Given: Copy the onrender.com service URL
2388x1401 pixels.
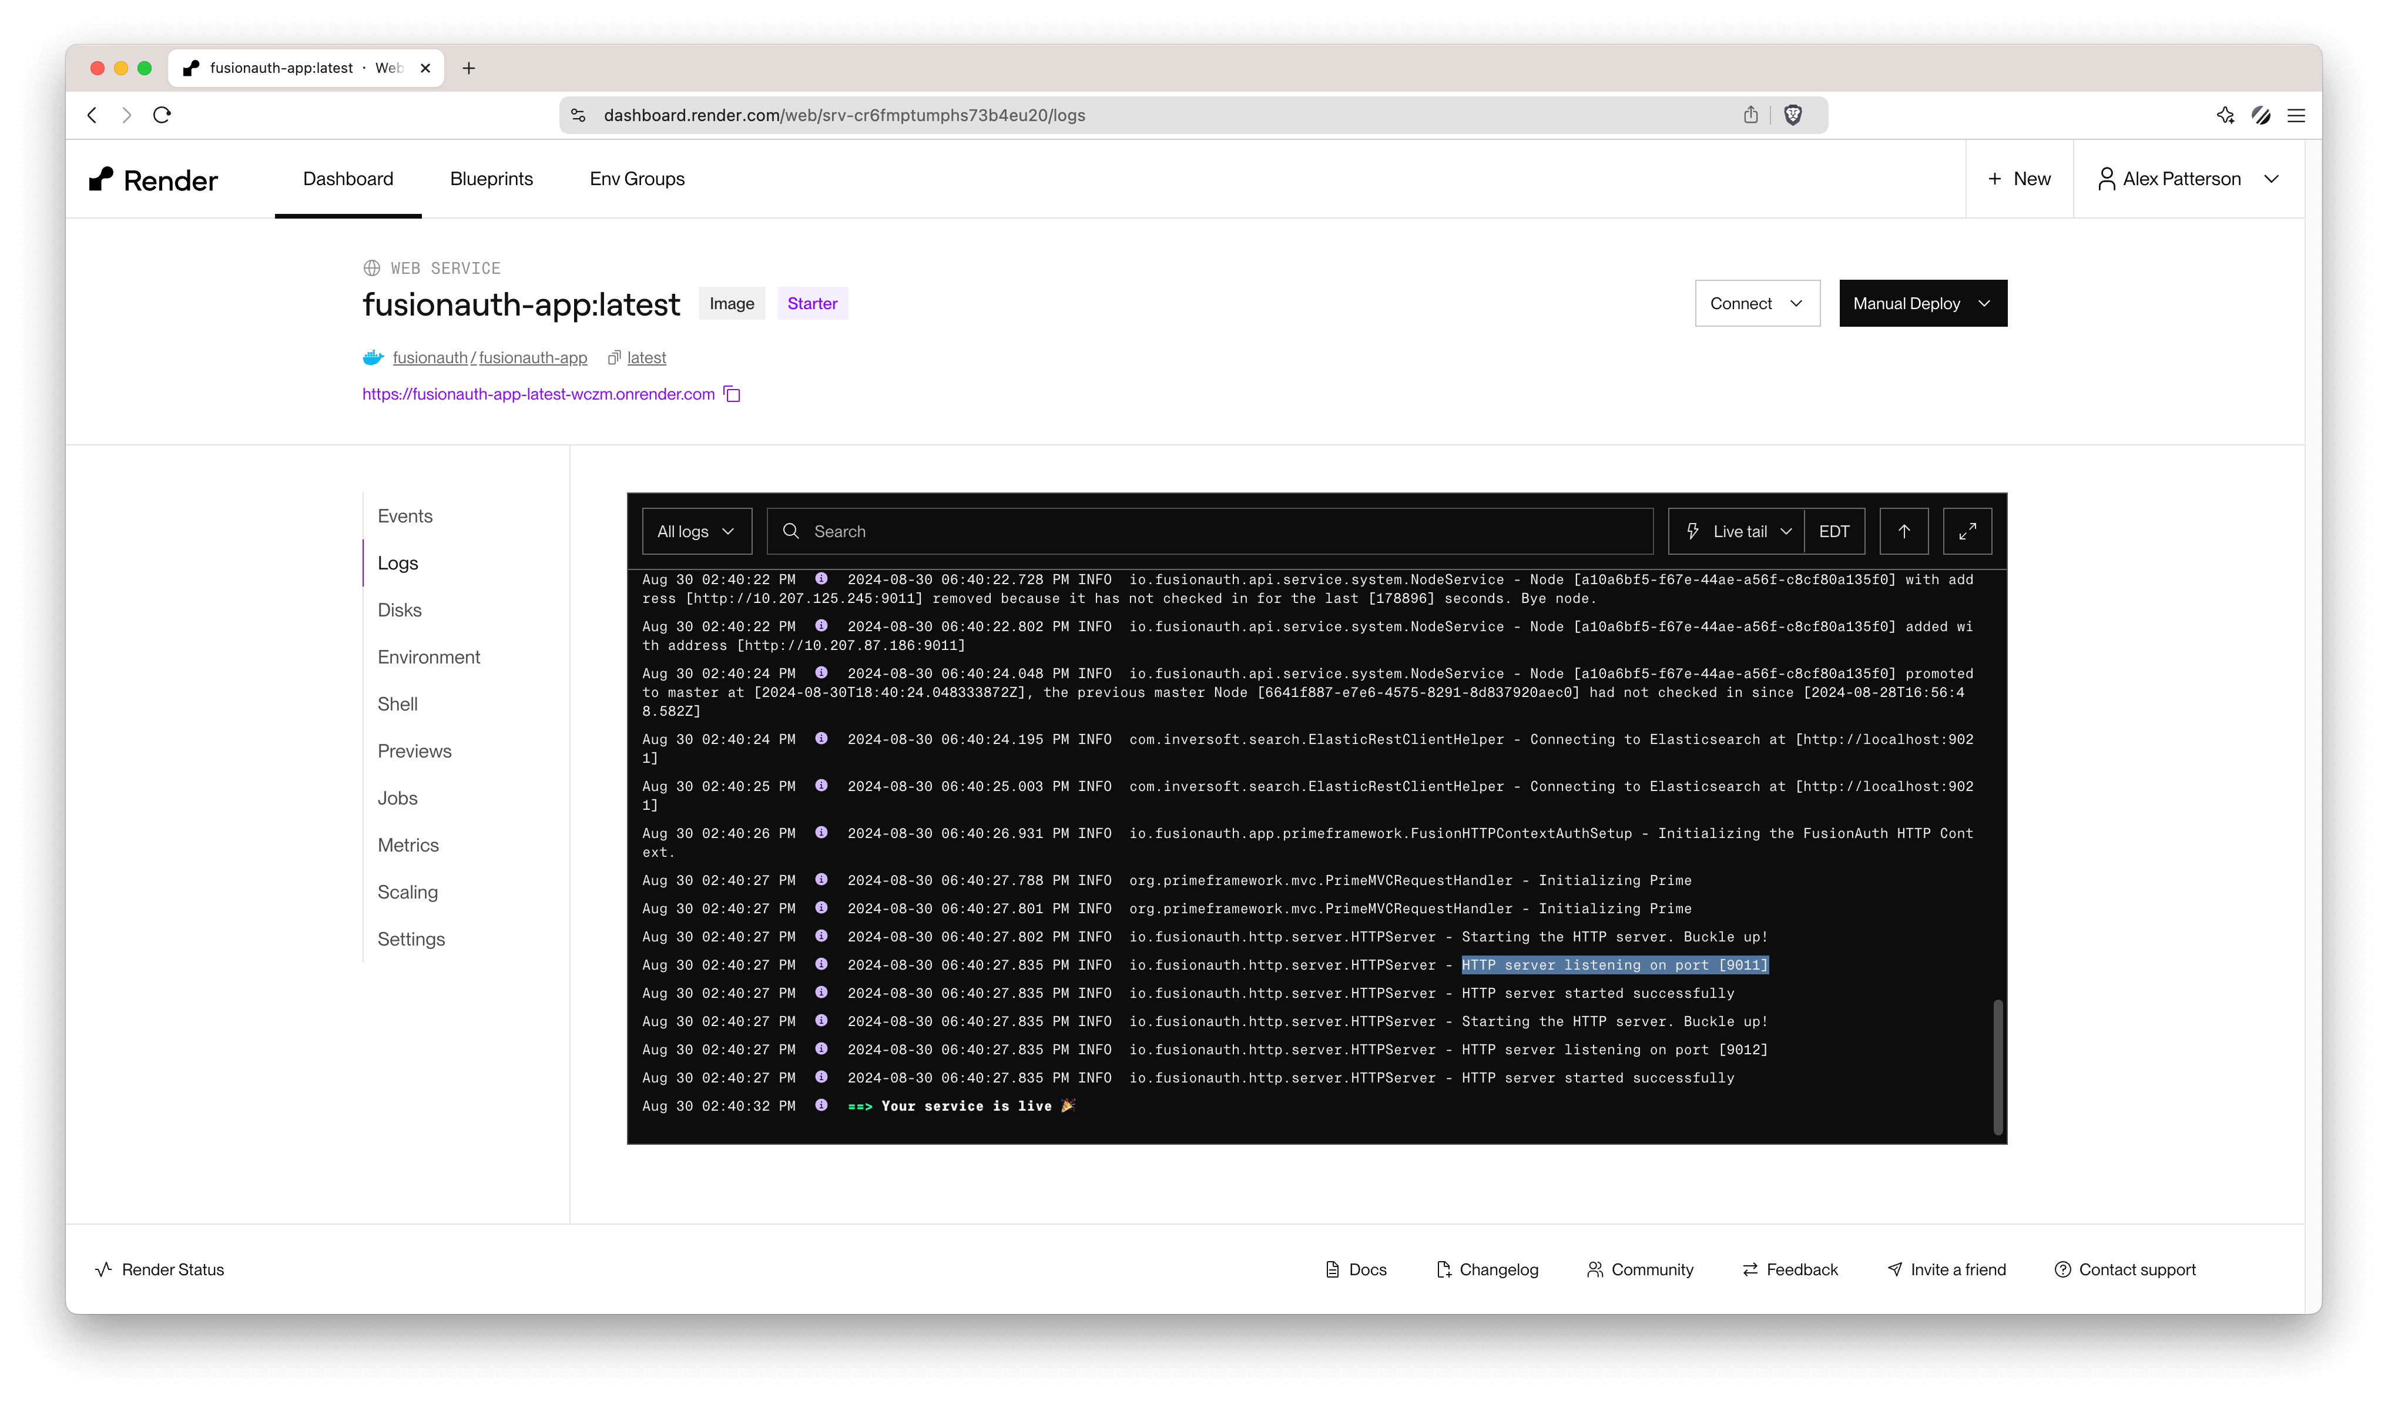Looking at the screenshot, I should point(733,393).
